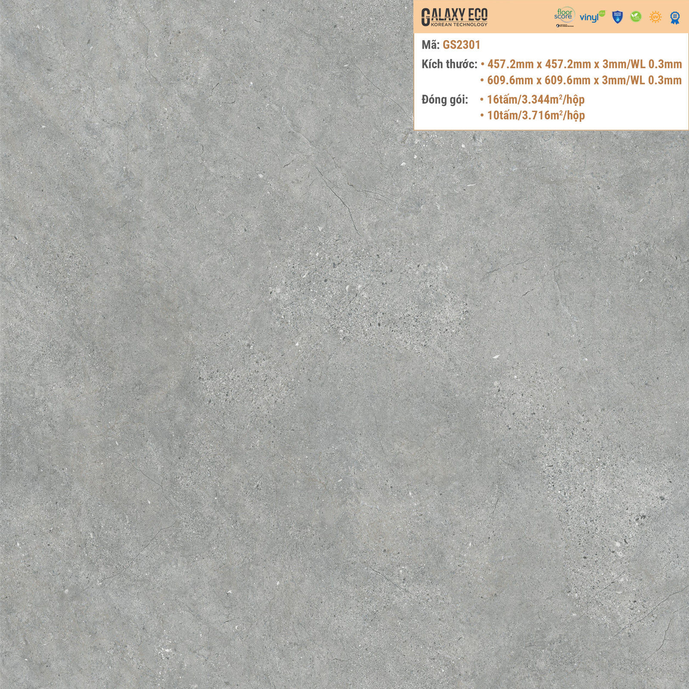This screenshot has height=689, width=689.
Task: Click the blue Waterproof shield icon
Action: tap(618, 17)
